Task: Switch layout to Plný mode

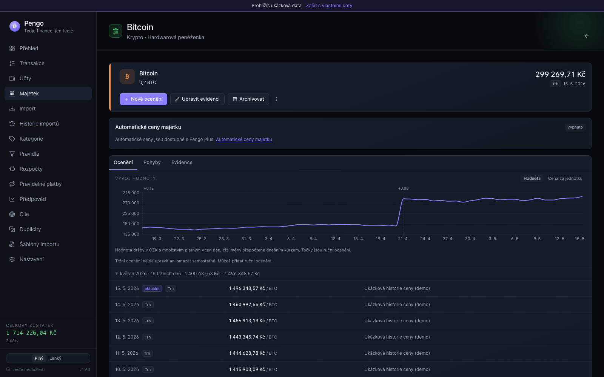Action: (x=39, y=358)
